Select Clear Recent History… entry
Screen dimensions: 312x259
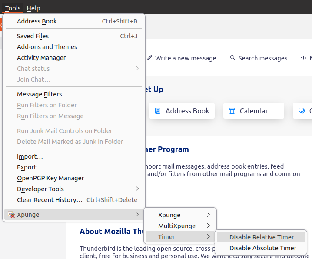(x=74, y=200)
